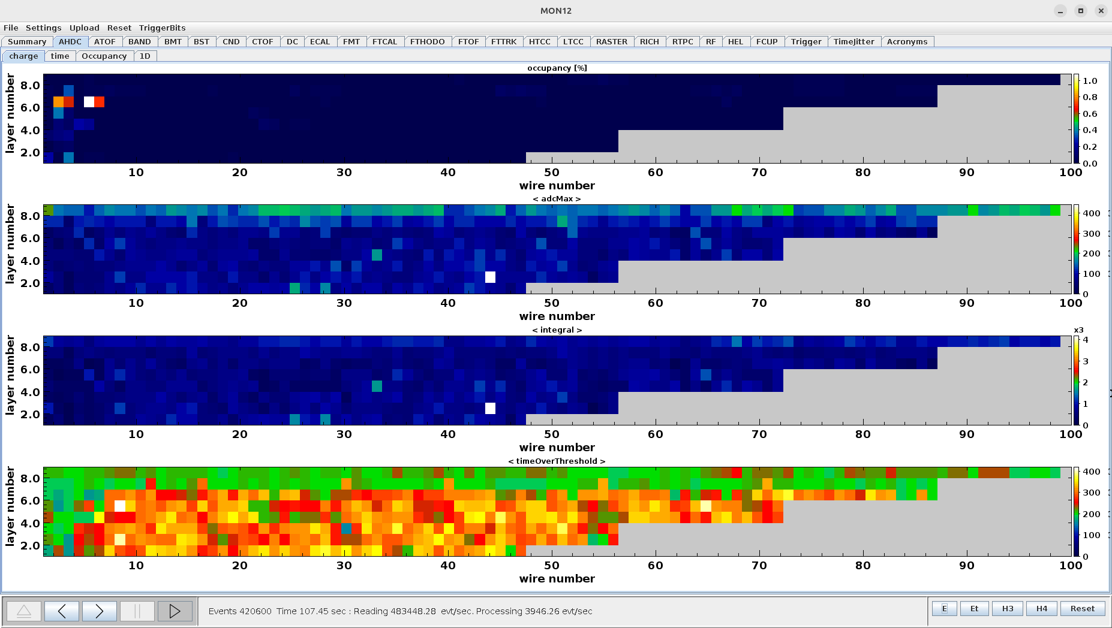Click the < integral > plot title
The width and height of the screenshot is (1112, 628).
(557, 330)
